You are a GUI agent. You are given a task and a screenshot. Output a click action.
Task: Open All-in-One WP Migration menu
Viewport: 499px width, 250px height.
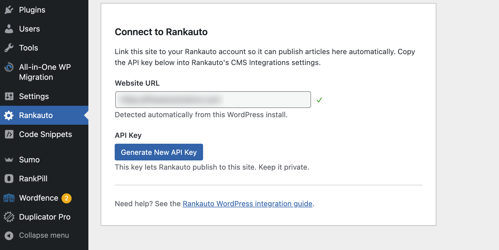click(44, 72)
